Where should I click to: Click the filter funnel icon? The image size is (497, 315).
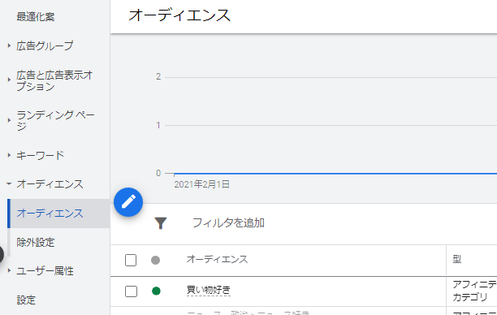[160, 223]
